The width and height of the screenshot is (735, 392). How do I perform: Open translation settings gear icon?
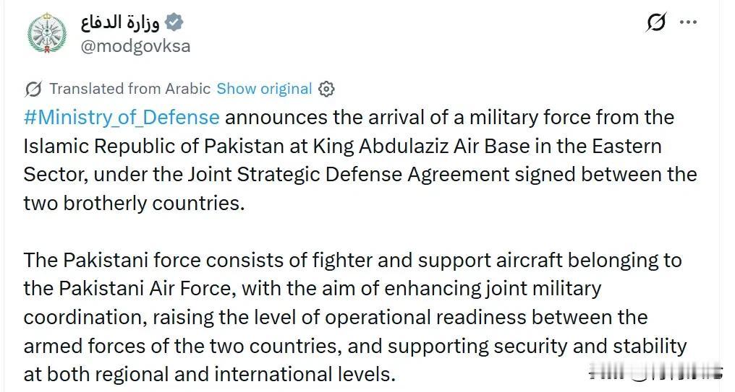(326, 89)
